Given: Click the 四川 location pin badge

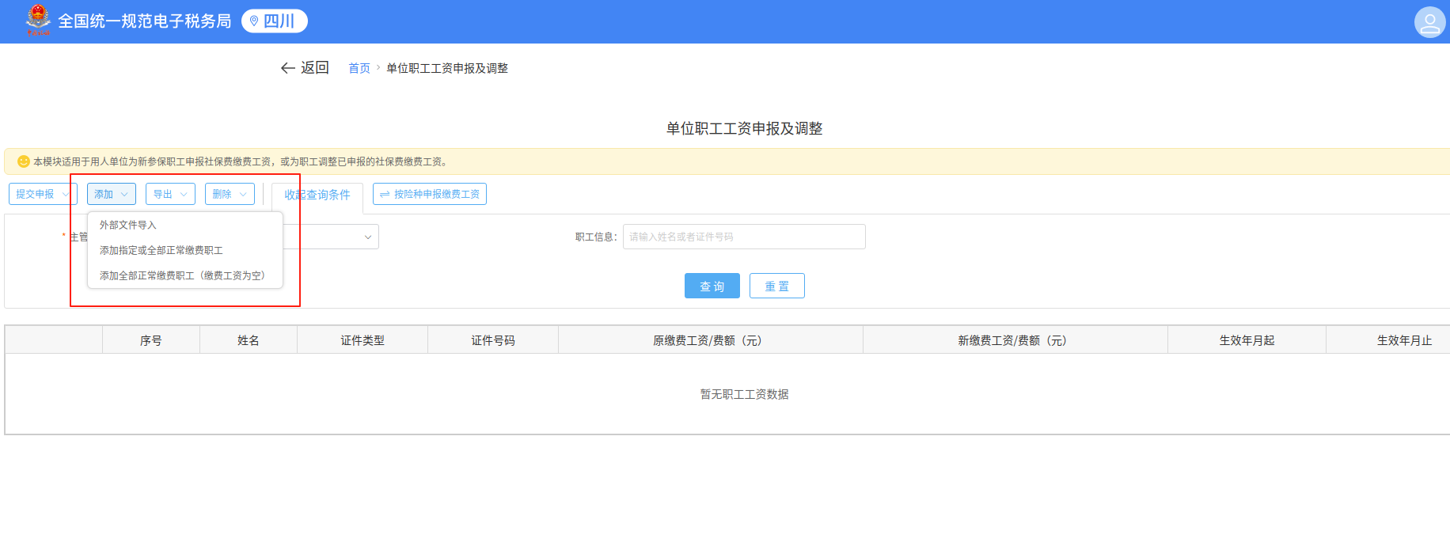Looking at the screenshot, I should (x=274, y=21).
